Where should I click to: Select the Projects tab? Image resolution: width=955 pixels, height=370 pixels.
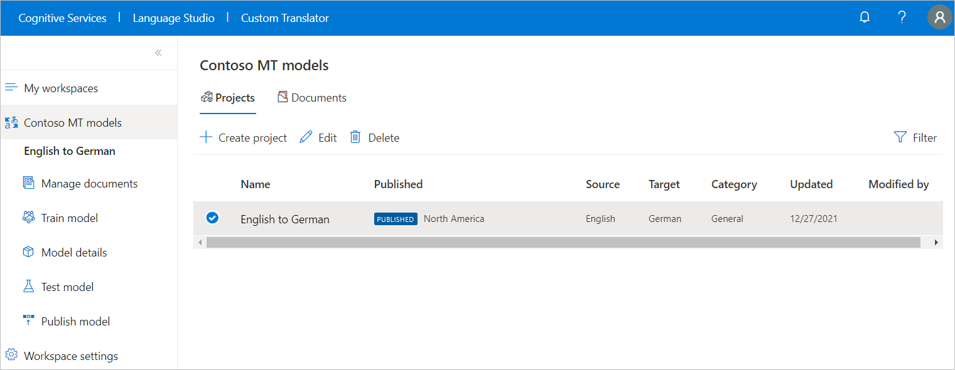[228, 97]
